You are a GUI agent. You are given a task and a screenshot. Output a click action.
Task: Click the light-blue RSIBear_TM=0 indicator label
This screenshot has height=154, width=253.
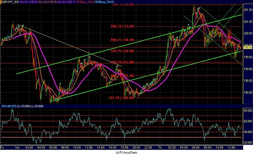[104, 2]
